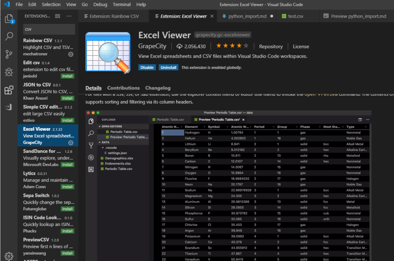Disable the Excel Viewer extension
394x261 pixels.
pyautogui.click(x=147, y=67)
